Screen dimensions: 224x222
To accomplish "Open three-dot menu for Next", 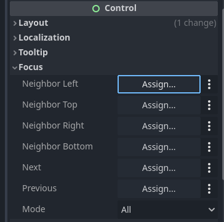I will tap(209, 168).
